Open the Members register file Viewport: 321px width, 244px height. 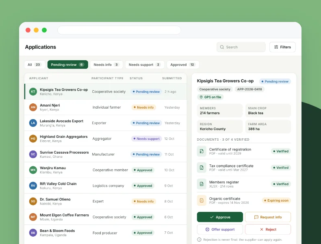coord(244,184)
